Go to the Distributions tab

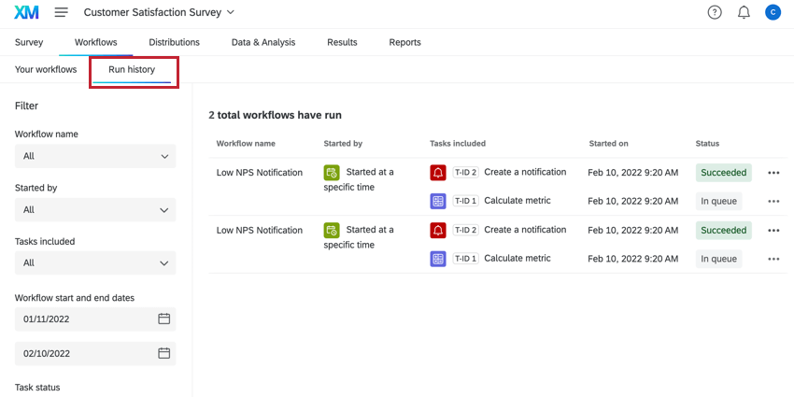(174, 42)
